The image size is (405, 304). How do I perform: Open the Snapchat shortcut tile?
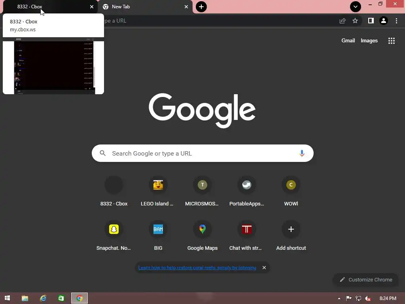coord(114,236)
